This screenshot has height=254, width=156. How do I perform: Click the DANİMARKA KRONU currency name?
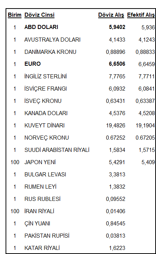(50, 52)
